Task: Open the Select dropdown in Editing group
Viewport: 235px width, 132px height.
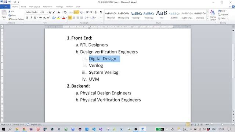Action: (223, 18)
